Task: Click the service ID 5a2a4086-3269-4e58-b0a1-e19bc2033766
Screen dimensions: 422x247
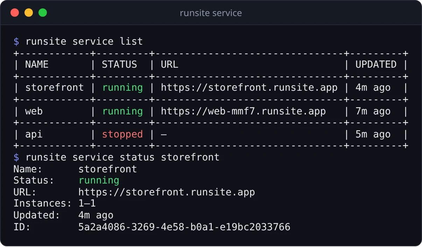Action: point(184,227)
